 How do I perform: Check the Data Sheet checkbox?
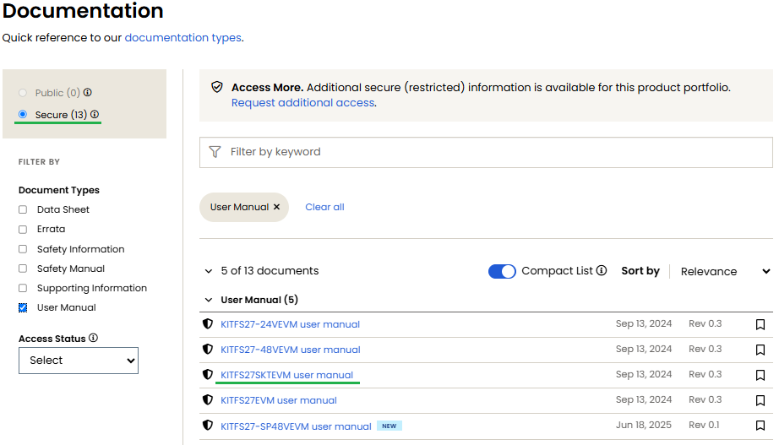23,209
